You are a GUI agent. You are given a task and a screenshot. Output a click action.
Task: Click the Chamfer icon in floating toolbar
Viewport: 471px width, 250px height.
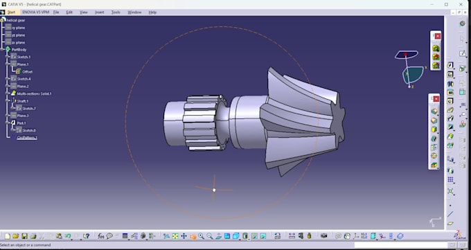click(x=434, y=120)
